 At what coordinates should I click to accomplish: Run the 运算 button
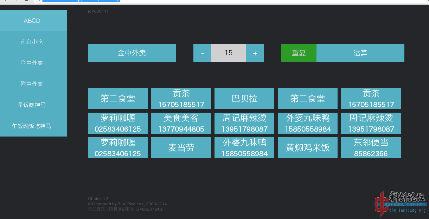click(x=360, y=53)
